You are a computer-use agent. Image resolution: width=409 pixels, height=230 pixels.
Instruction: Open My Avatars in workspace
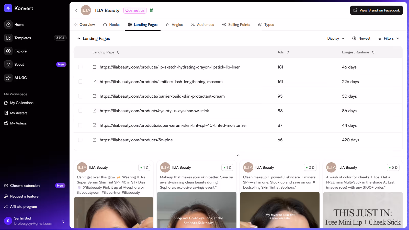[x=16, y=113]
